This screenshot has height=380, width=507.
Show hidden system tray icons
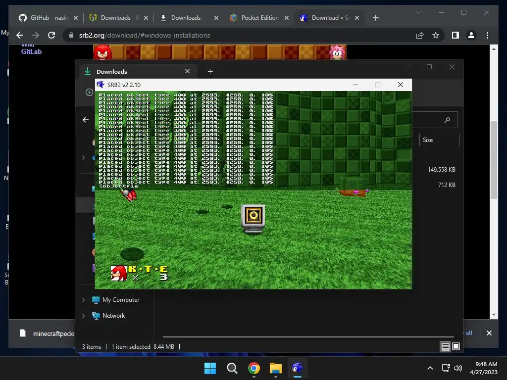(x=430, y=368)
